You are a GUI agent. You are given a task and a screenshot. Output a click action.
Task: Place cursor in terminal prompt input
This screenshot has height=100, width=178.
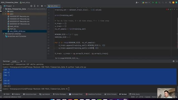tap(69, 89)
